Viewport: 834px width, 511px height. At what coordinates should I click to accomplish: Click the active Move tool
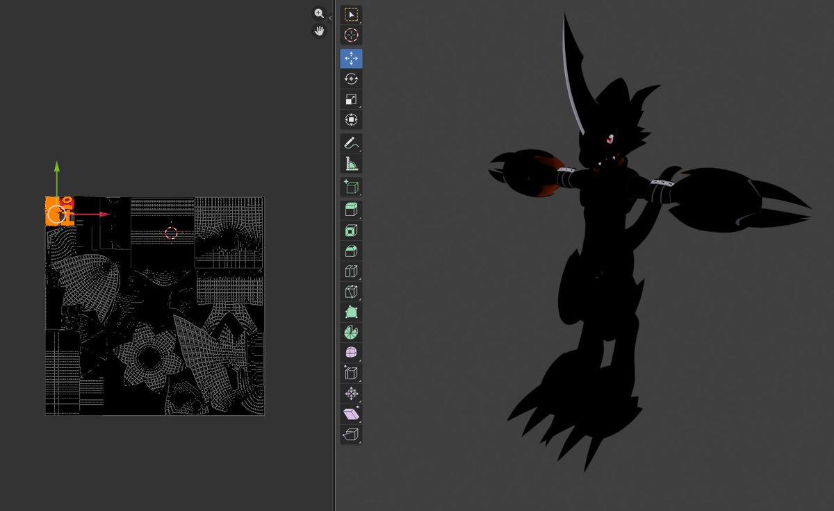click(351, 58)
